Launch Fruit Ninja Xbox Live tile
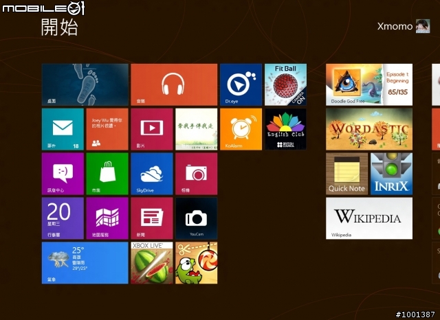 [x=152, y=263]
